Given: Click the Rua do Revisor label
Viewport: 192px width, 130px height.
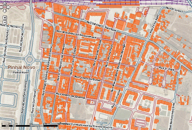Looking at the screenshot, I should (x=8, y=26).
